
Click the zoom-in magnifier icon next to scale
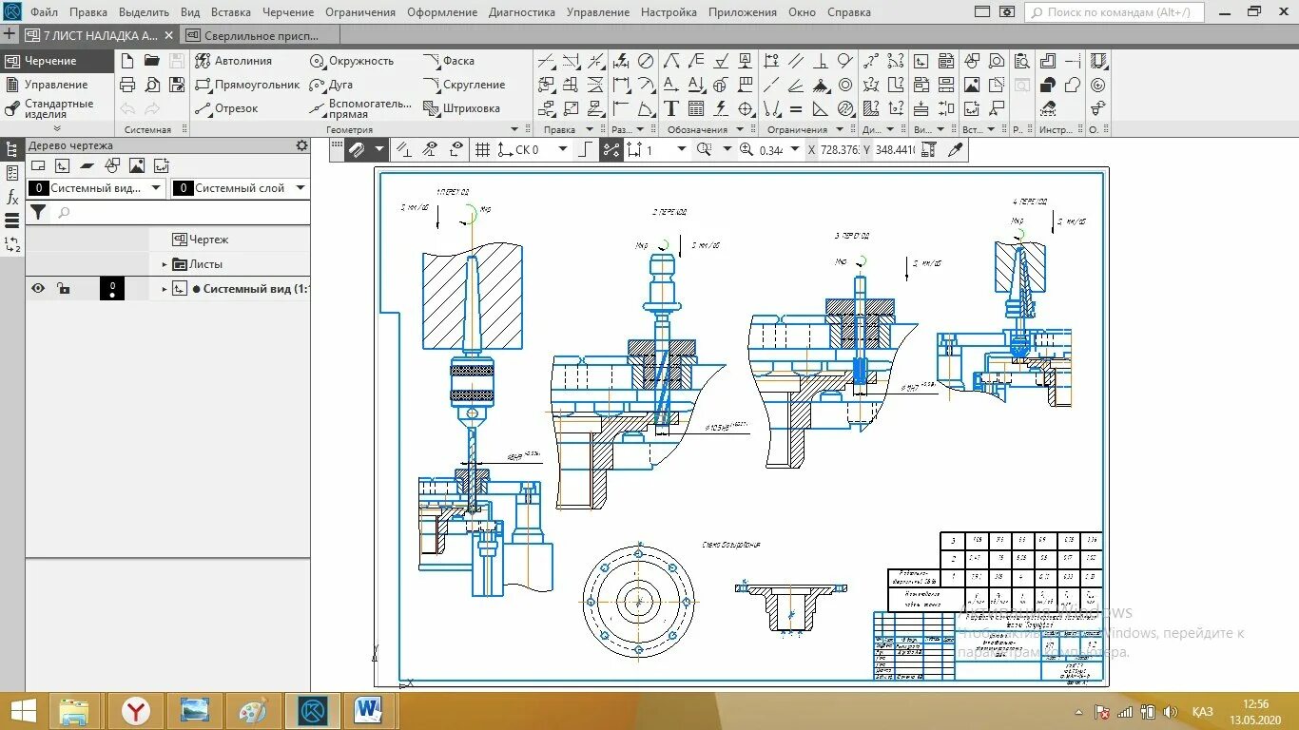[746, 149]
